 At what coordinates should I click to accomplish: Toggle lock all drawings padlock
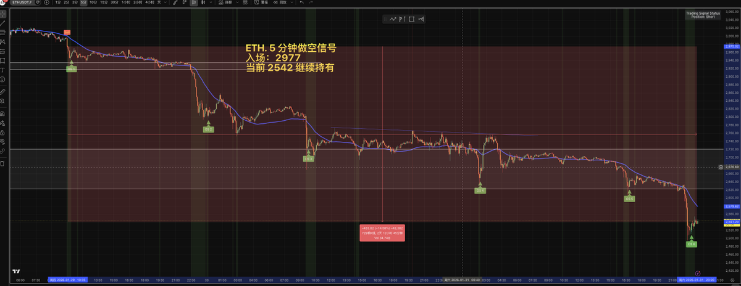[3, 132]
